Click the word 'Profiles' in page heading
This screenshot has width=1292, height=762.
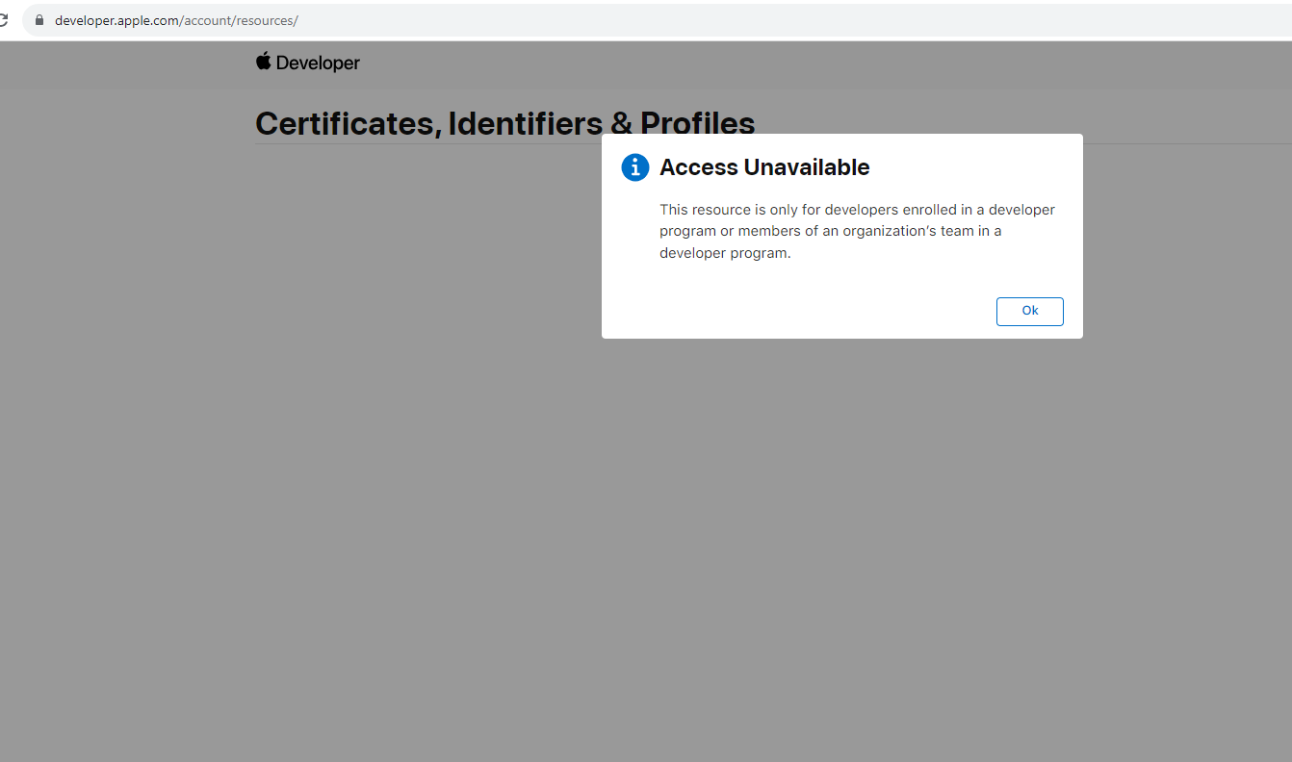click(x=697, y=123)
